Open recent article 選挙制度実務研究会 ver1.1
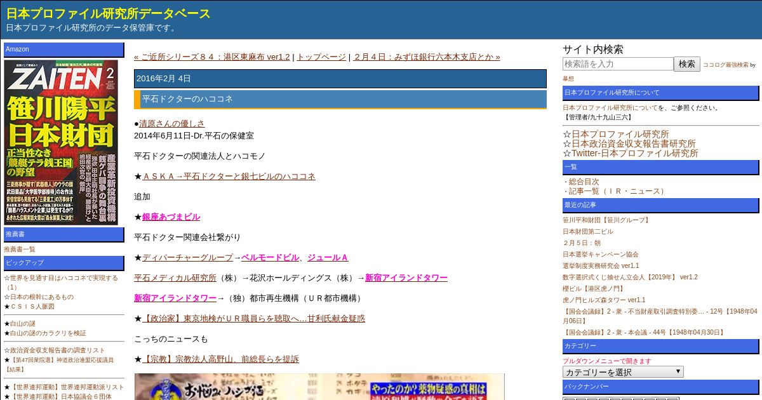This screenshot has width=762, height=400. [x=601, y=266]
